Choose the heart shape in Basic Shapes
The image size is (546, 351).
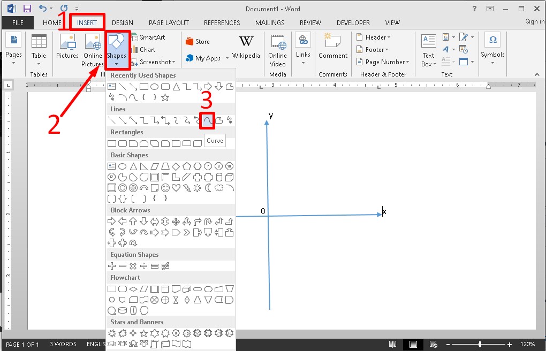(176, 188)
